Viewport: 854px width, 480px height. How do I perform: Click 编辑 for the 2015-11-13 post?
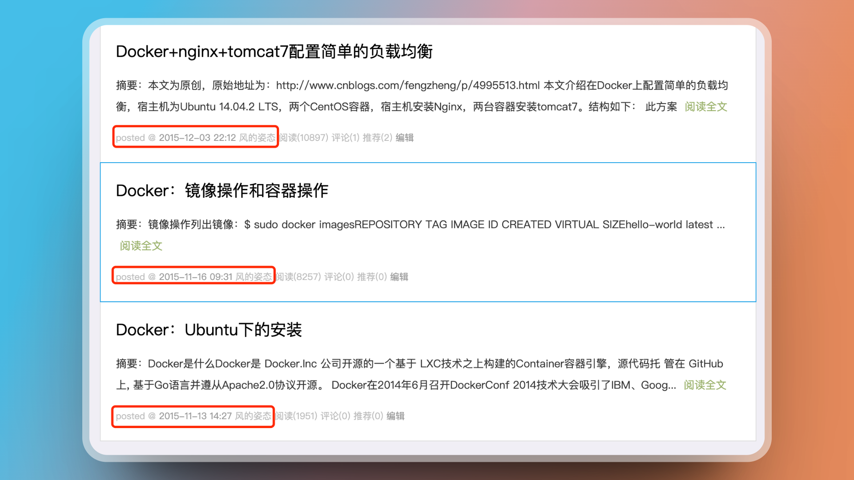[x=395, y=416]
